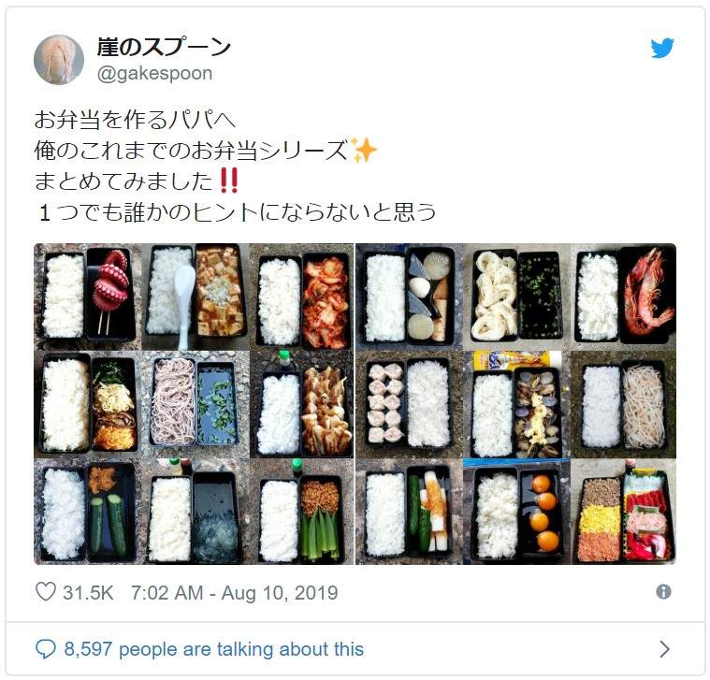
Task: Open the soba noodles with dipping sauce photo
Action: coord(196,404)
